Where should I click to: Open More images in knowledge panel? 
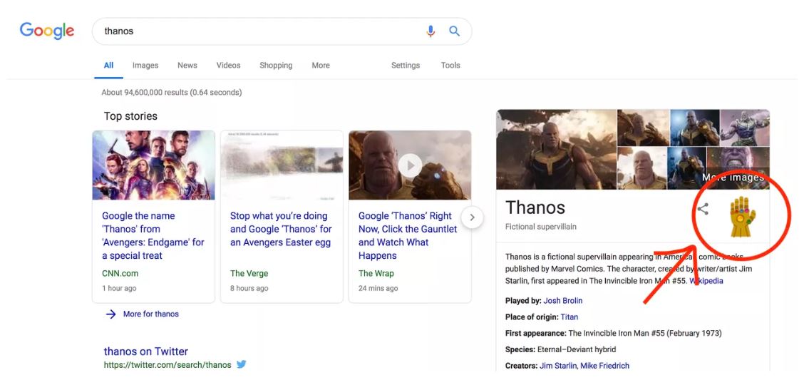733,178
